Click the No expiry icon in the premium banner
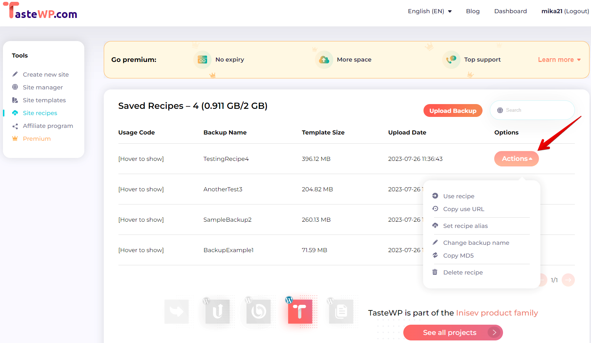The image size is (591, 343). point(202,59)
